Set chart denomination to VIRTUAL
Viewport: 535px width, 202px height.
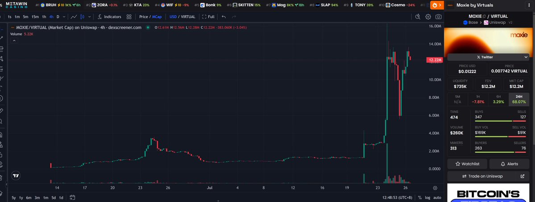tap(188, 16)
